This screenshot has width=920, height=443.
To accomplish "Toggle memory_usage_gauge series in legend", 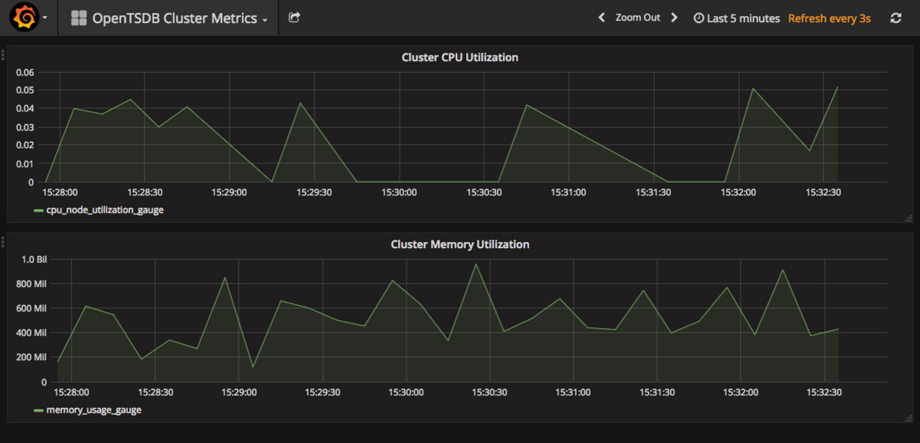I will click(x=93, y=410).
